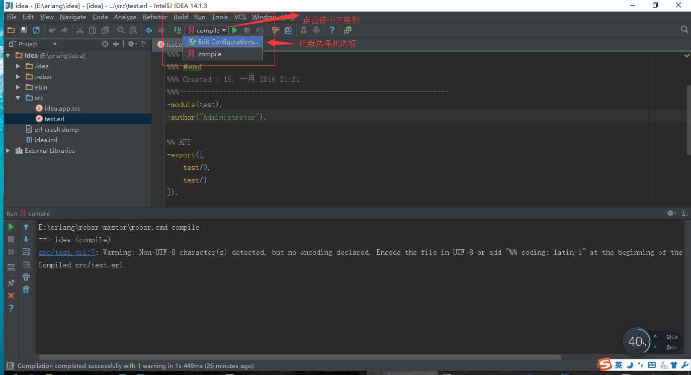
Task: Open the Refactor menu
Action: point(155,17)
